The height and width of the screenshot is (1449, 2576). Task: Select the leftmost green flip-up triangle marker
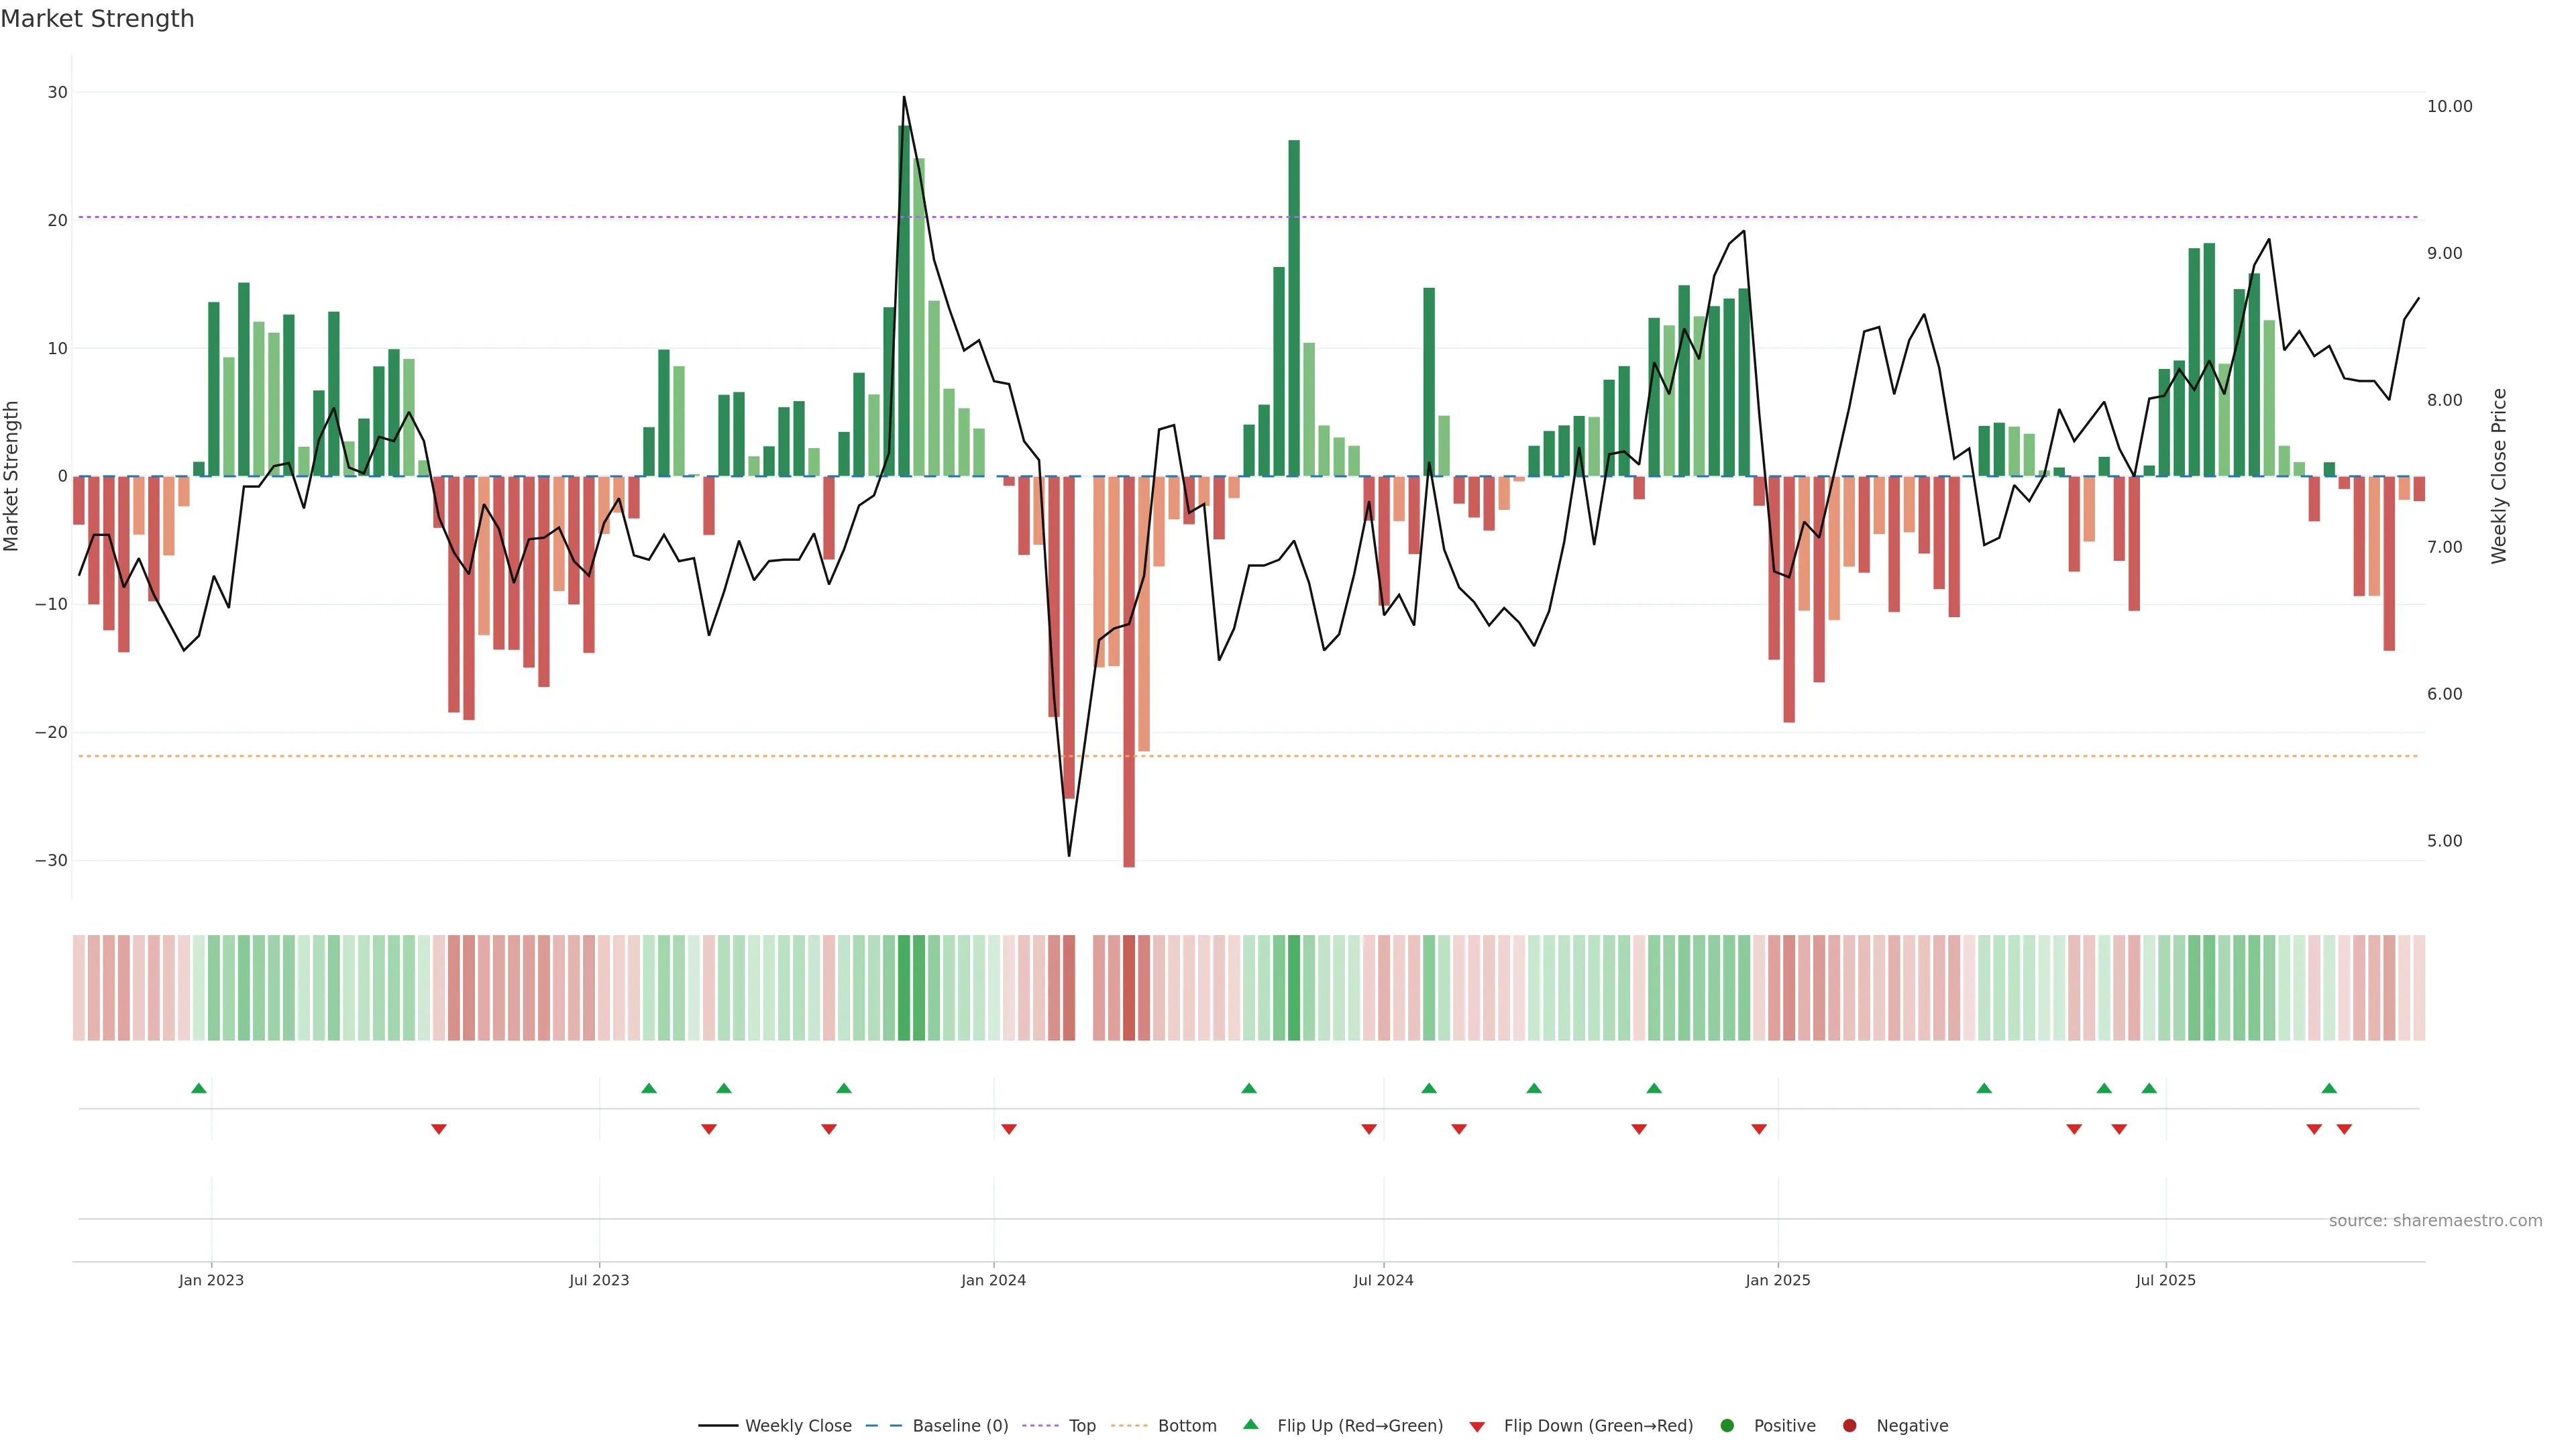tap(199, 1088)
